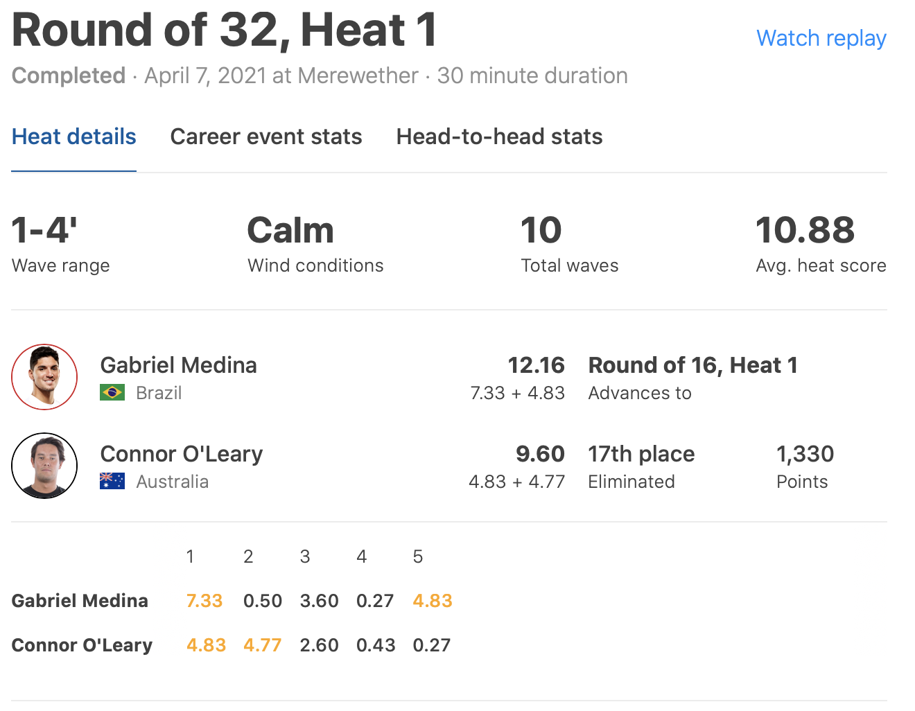Click the Gabriel Medina name heading
The width and height of the screenshot is (915, 711).
pos(179,365)
